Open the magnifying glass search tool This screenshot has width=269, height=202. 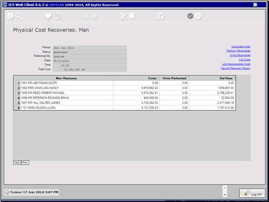point(19,16)
